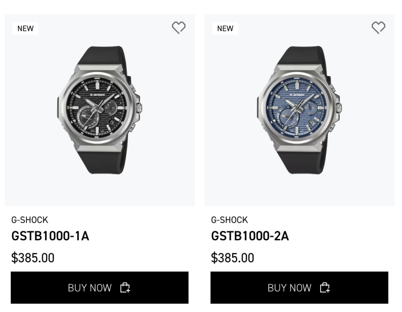This screenshot has width=402, height=312.
Task: Open the GSTB1000-1A product title
Action: point(50,236)
